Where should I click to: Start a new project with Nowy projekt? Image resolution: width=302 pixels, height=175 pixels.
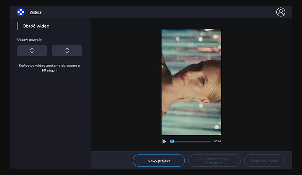(x=158, y=160)
